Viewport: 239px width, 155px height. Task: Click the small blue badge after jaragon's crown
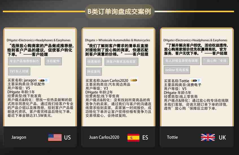pyautogui.click(x=47, y=80)
